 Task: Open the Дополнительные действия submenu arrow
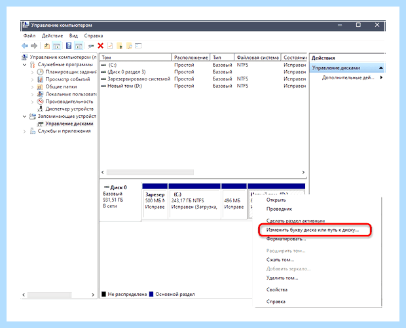[381, 77]
